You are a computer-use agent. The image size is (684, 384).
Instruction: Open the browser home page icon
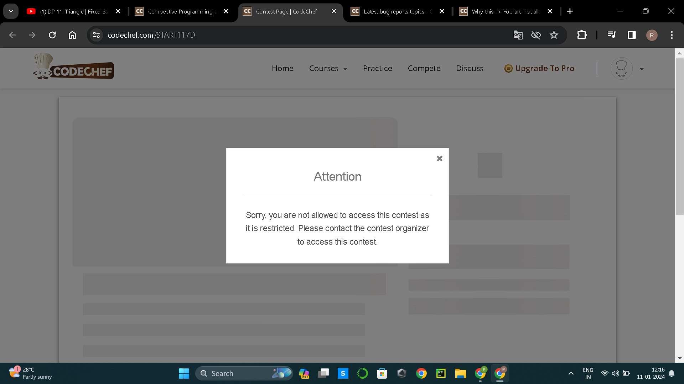[x=72, y=35]
